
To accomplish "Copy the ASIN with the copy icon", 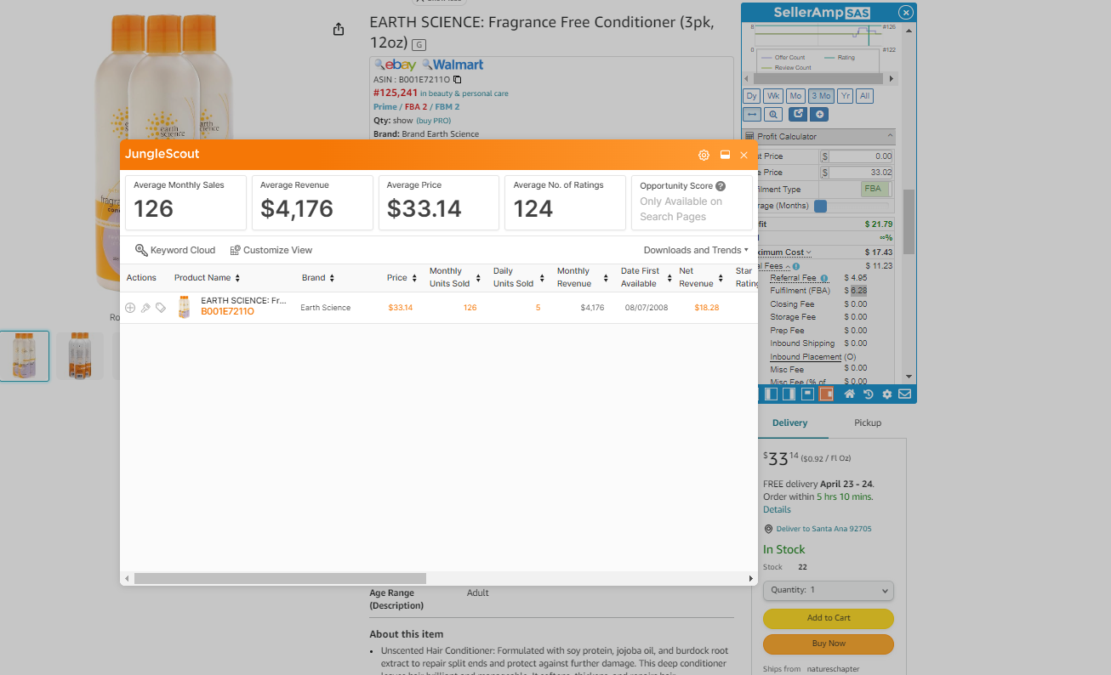I will pyautogui.click(x=457, y=79).
